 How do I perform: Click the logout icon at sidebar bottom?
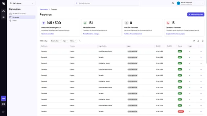(x=3, y=112)
